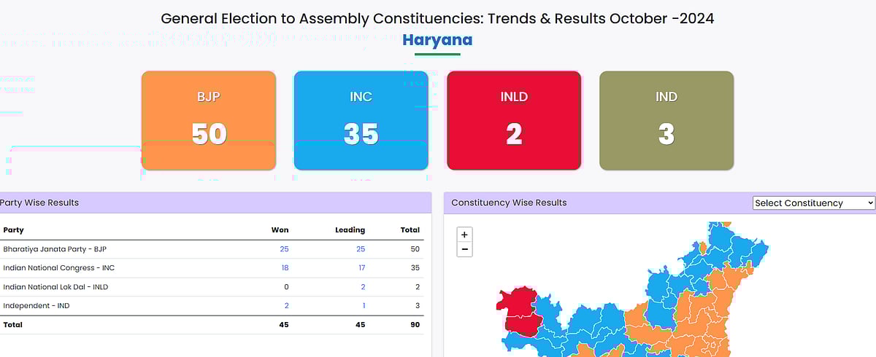This screenshot has width=876, height=357.
Task: Click Bharatiya Janata Party - BJP row name
Action: click(49, 249)
